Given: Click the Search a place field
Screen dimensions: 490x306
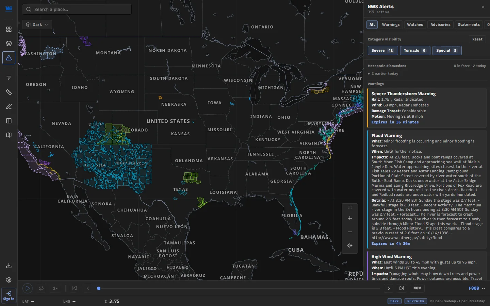Looking at the screenshot, I should tap(77, 9).
